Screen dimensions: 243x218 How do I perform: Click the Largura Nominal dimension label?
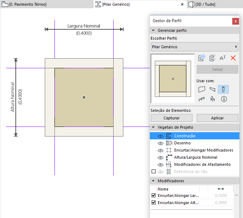(x=84, y=26)
